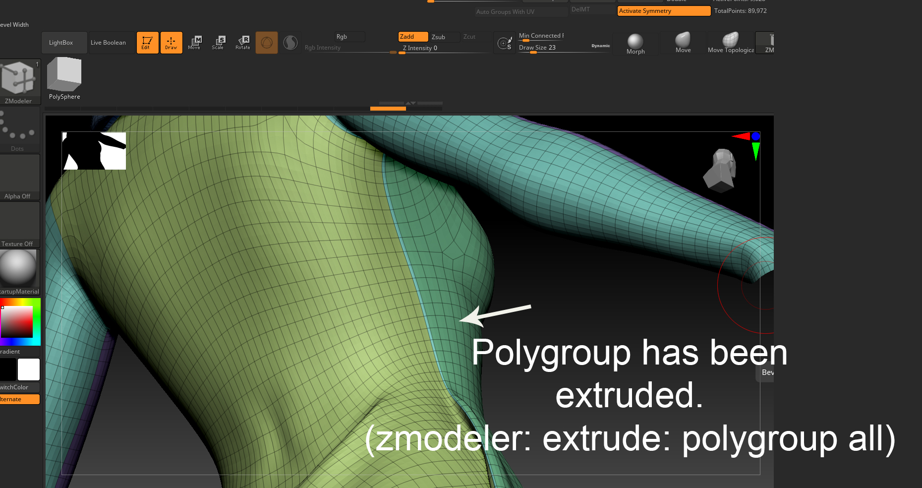Viewport: 922px width, 488px height.
Task: Toggle Zadd sculpt mode
Action: [x=413, y=37]
